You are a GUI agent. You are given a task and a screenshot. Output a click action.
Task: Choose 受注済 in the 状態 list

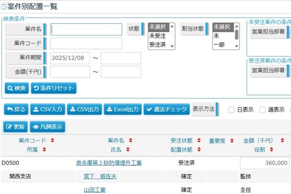tap(158, 44)
